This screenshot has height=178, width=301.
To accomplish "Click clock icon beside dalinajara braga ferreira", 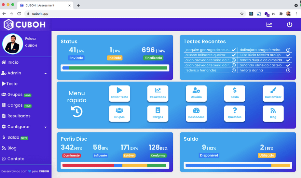I will click(x=288, y=50).
